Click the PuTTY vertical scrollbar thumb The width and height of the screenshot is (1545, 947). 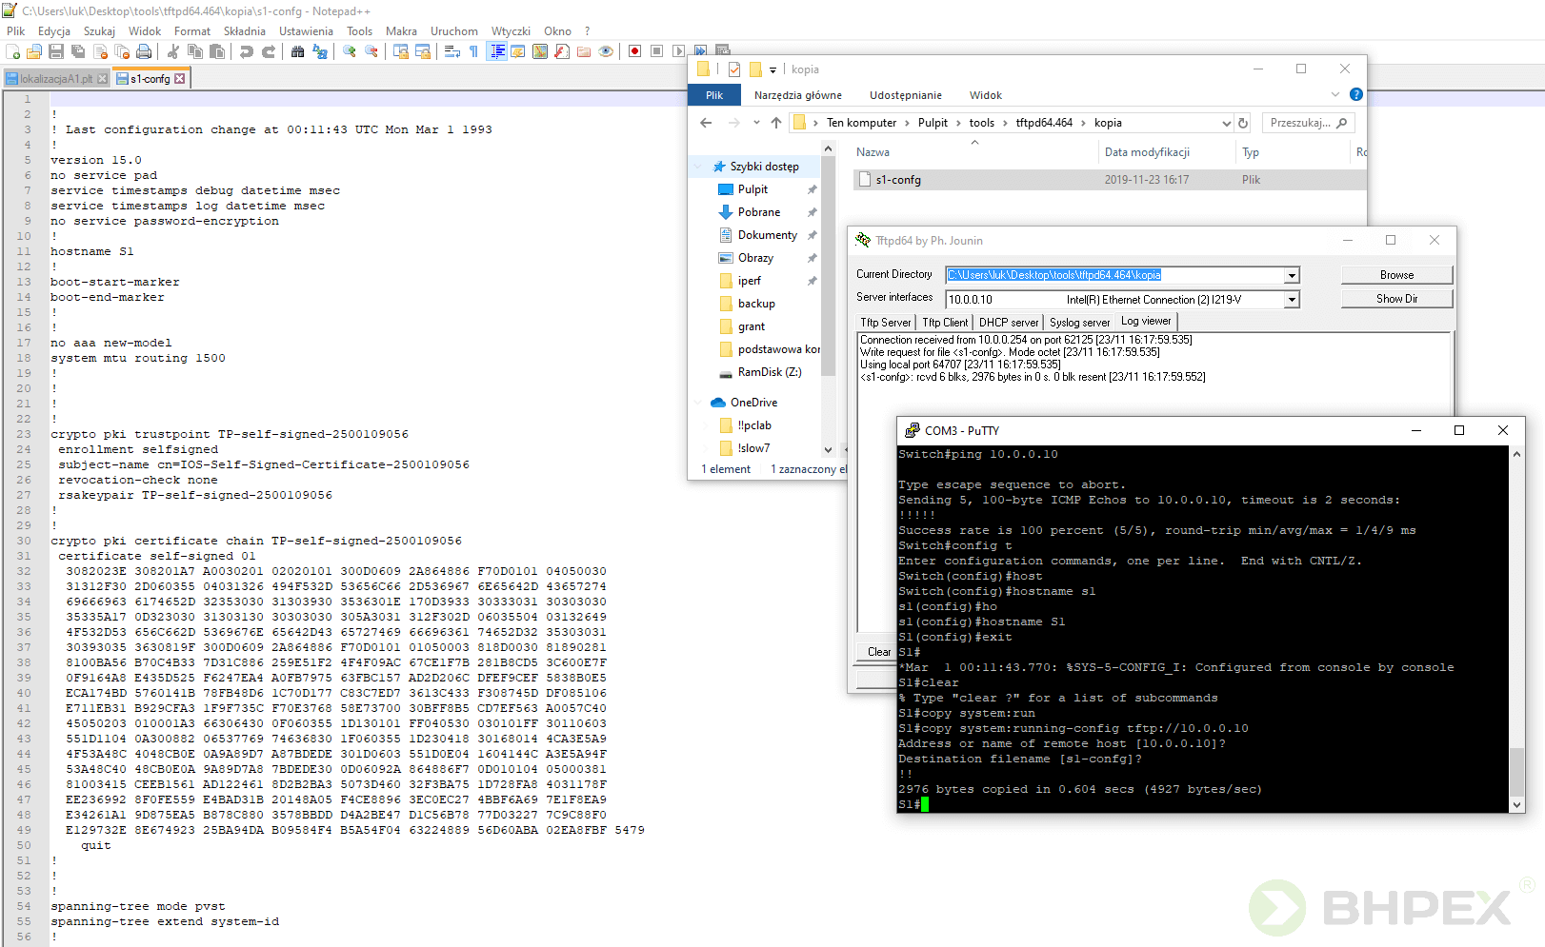point(1516,772)
